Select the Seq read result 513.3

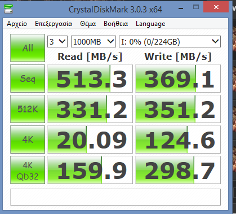tap(90, 78)
